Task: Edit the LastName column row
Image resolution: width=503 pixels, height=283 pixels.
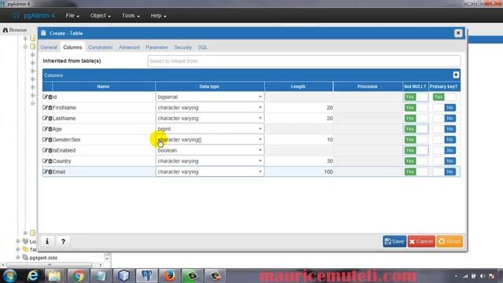Action: 45,118
